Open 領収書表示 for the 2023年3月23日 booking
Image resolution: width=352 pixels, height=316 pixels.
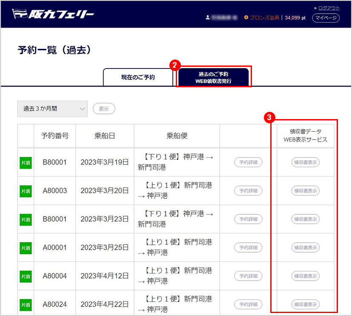point(305,219)
